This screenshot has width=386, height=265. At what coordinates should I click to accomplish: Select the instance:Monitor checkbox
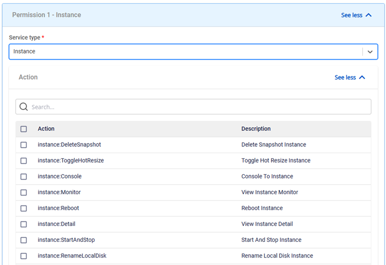point(24,192)
